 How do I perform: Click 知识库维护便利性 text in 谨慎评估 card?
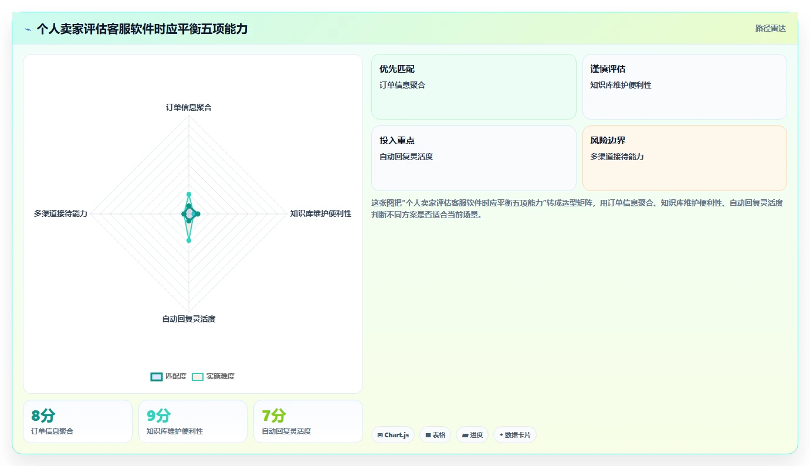point(621,85)
